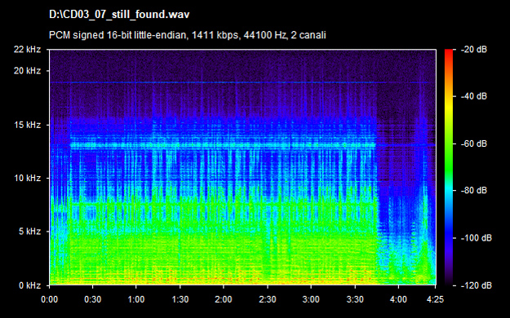Click the 10 kHz frequency axis label
This screenshot has height=318, width=510.
pyautogui.click(x=27, y=179)
